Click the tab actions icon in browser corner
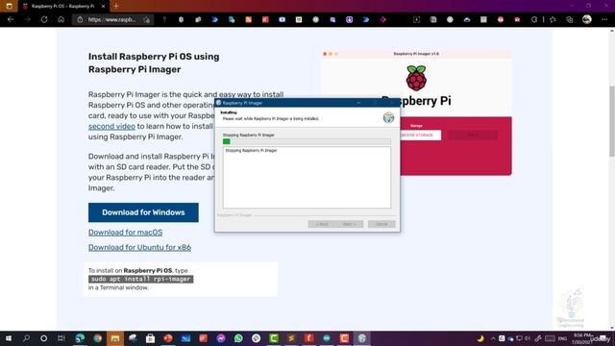This screenshot has width=615, height=346. [9, 6]
